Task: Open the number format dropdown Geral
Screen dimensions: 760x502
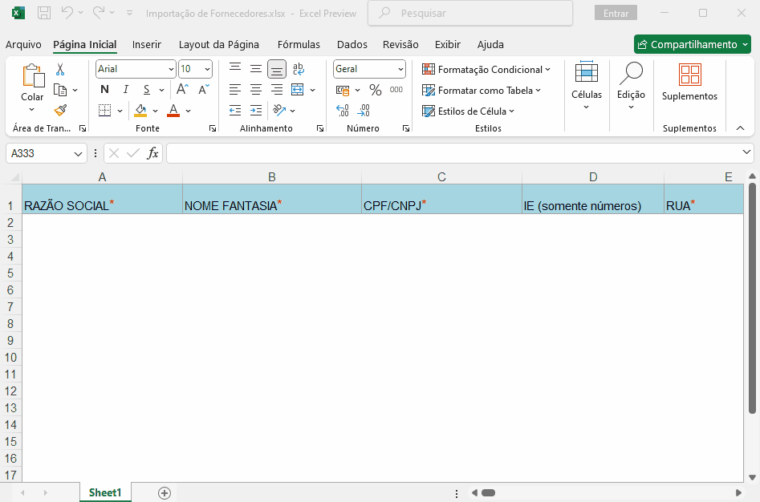Action: 400,69
